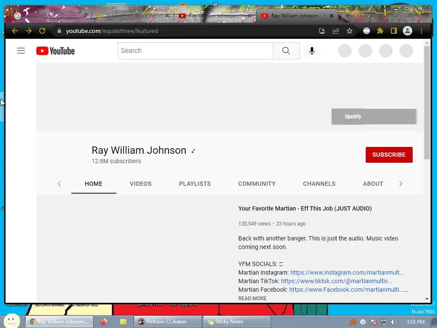Start voice search with the microphone icon
This screenshot has width=437, height=328.
pos(312,51)
